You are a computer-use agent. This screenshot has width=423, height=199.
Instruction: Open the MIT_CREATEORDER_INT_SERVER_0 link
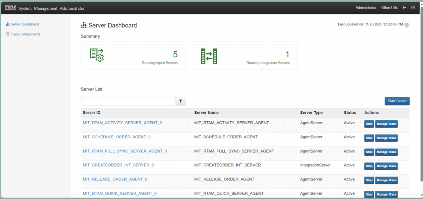(118, 165)
